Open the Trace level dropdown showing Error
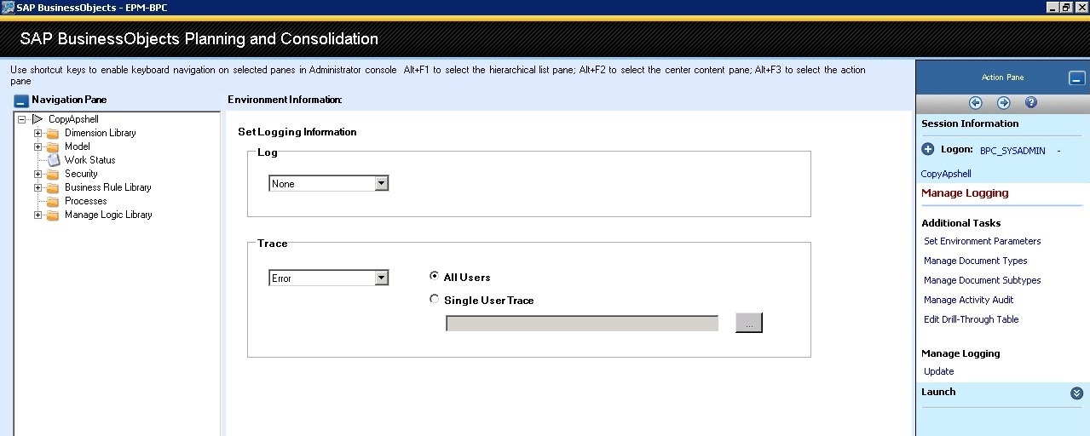The height and width of the screenshot is (436, 1090). [329, 278]
